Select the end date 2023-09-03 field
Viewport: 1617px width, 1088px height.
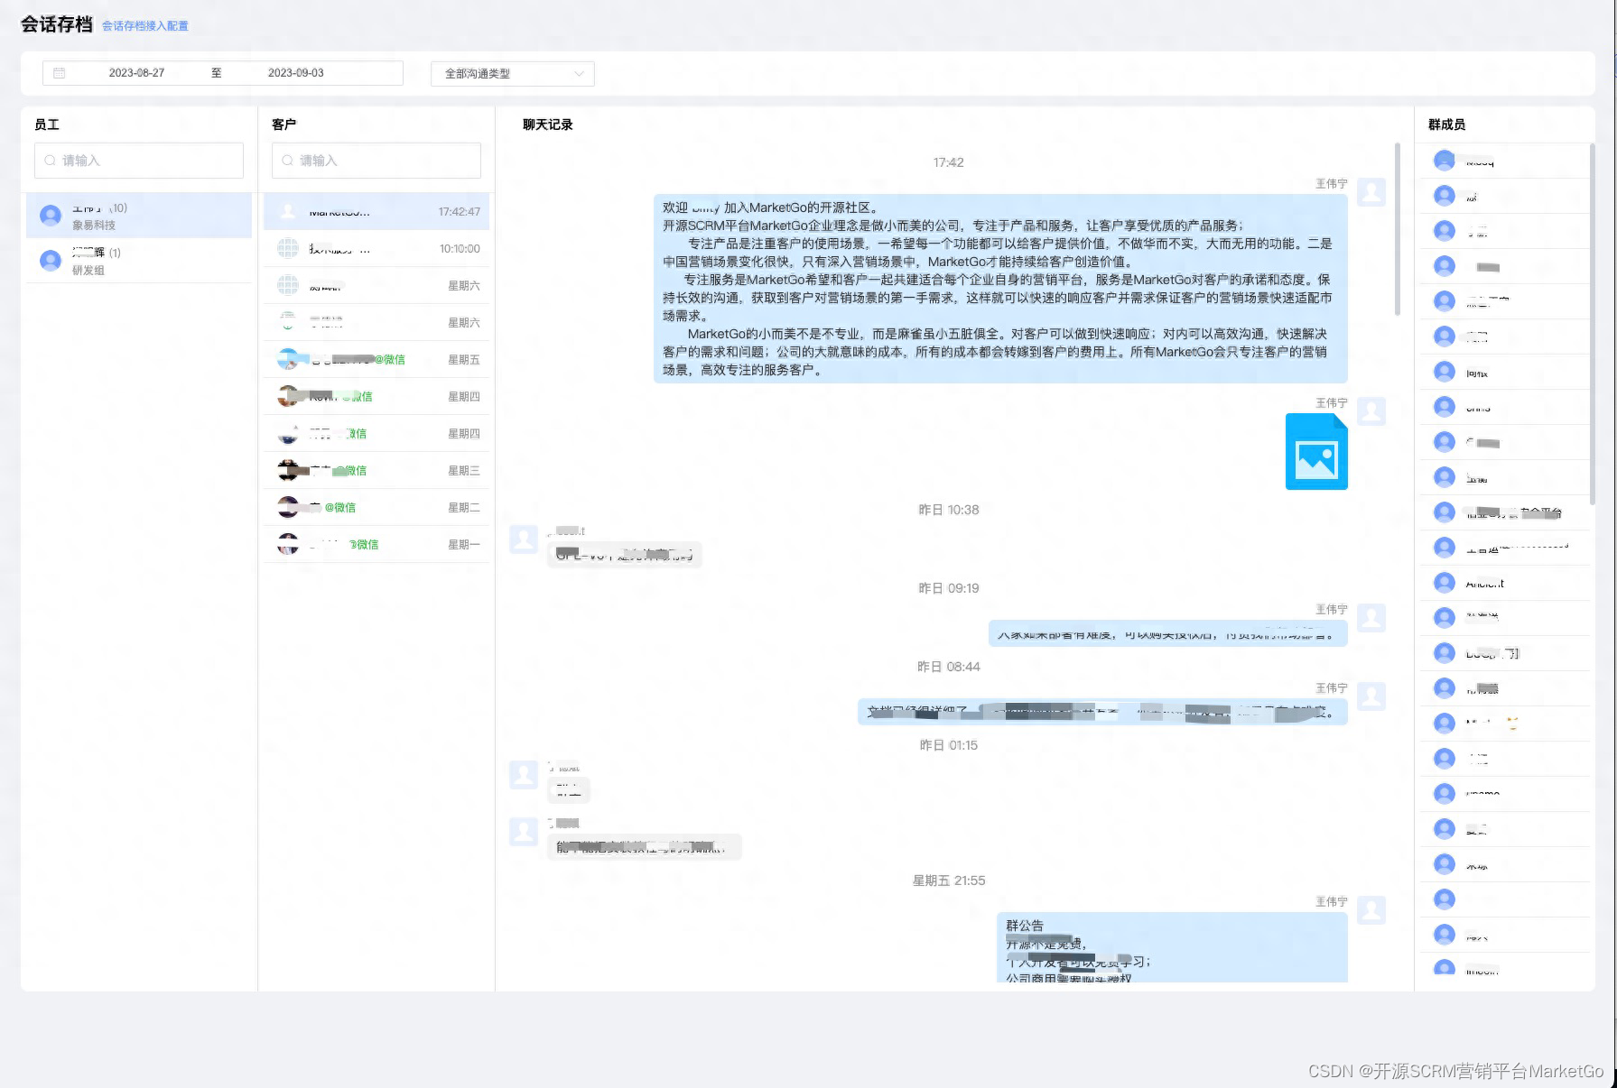(x=295, y=73)
